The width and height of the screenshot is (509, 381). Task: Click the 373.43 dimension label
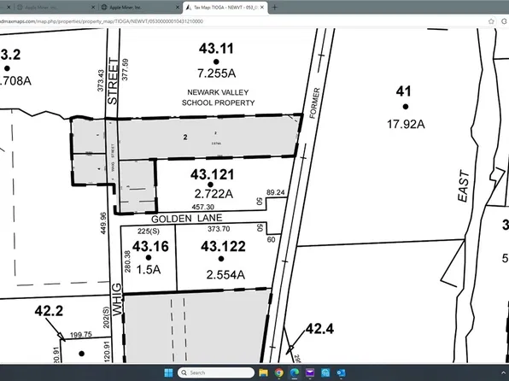pyautogui.click(x=101, y=80)
